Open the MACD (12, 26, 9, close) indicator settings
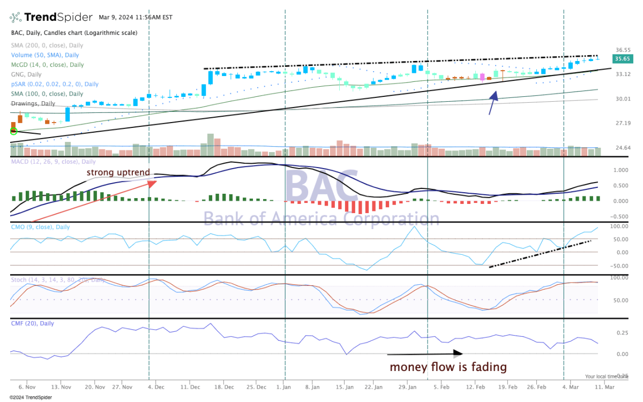Screen dimensions: 643x402 point(54,162)
